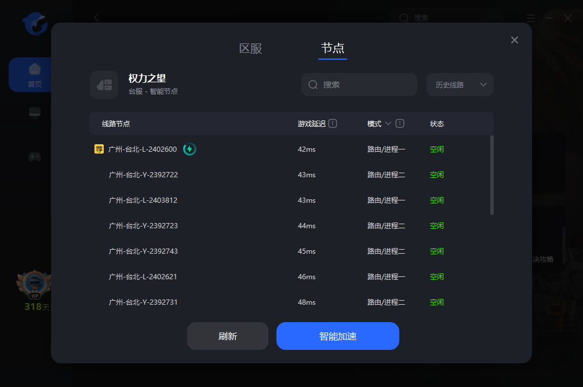This screenshot has height=387, width=583.
Task: Choose node 广州-台北-L-2402621 with 46ms delay
Action: pyautogui.click(x=143, y=277)
